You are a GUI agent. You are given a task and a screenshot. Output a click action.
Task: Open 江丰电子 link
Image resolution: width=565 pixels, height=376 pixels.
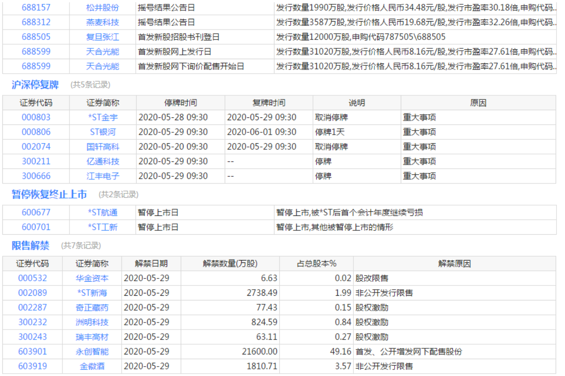(103, 176)
